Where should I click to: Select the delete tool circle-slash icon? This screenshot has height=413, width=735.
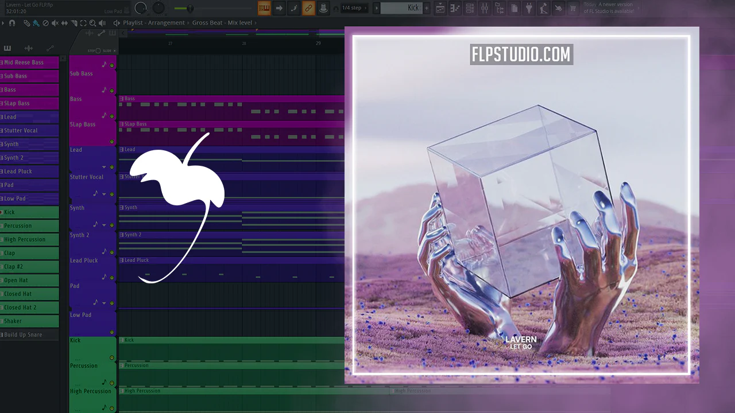click(45, 23)
